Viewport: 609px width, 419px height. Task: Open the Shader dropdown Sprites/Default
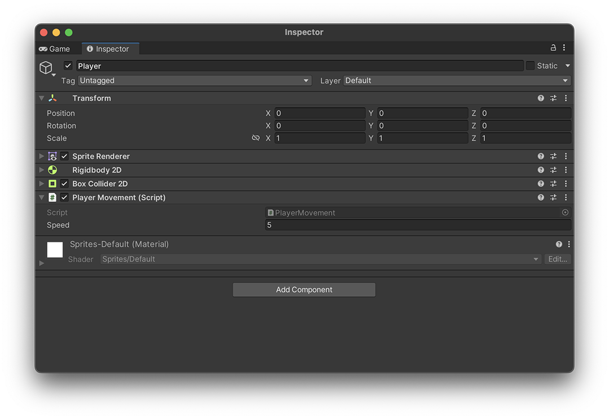point(321,259)
